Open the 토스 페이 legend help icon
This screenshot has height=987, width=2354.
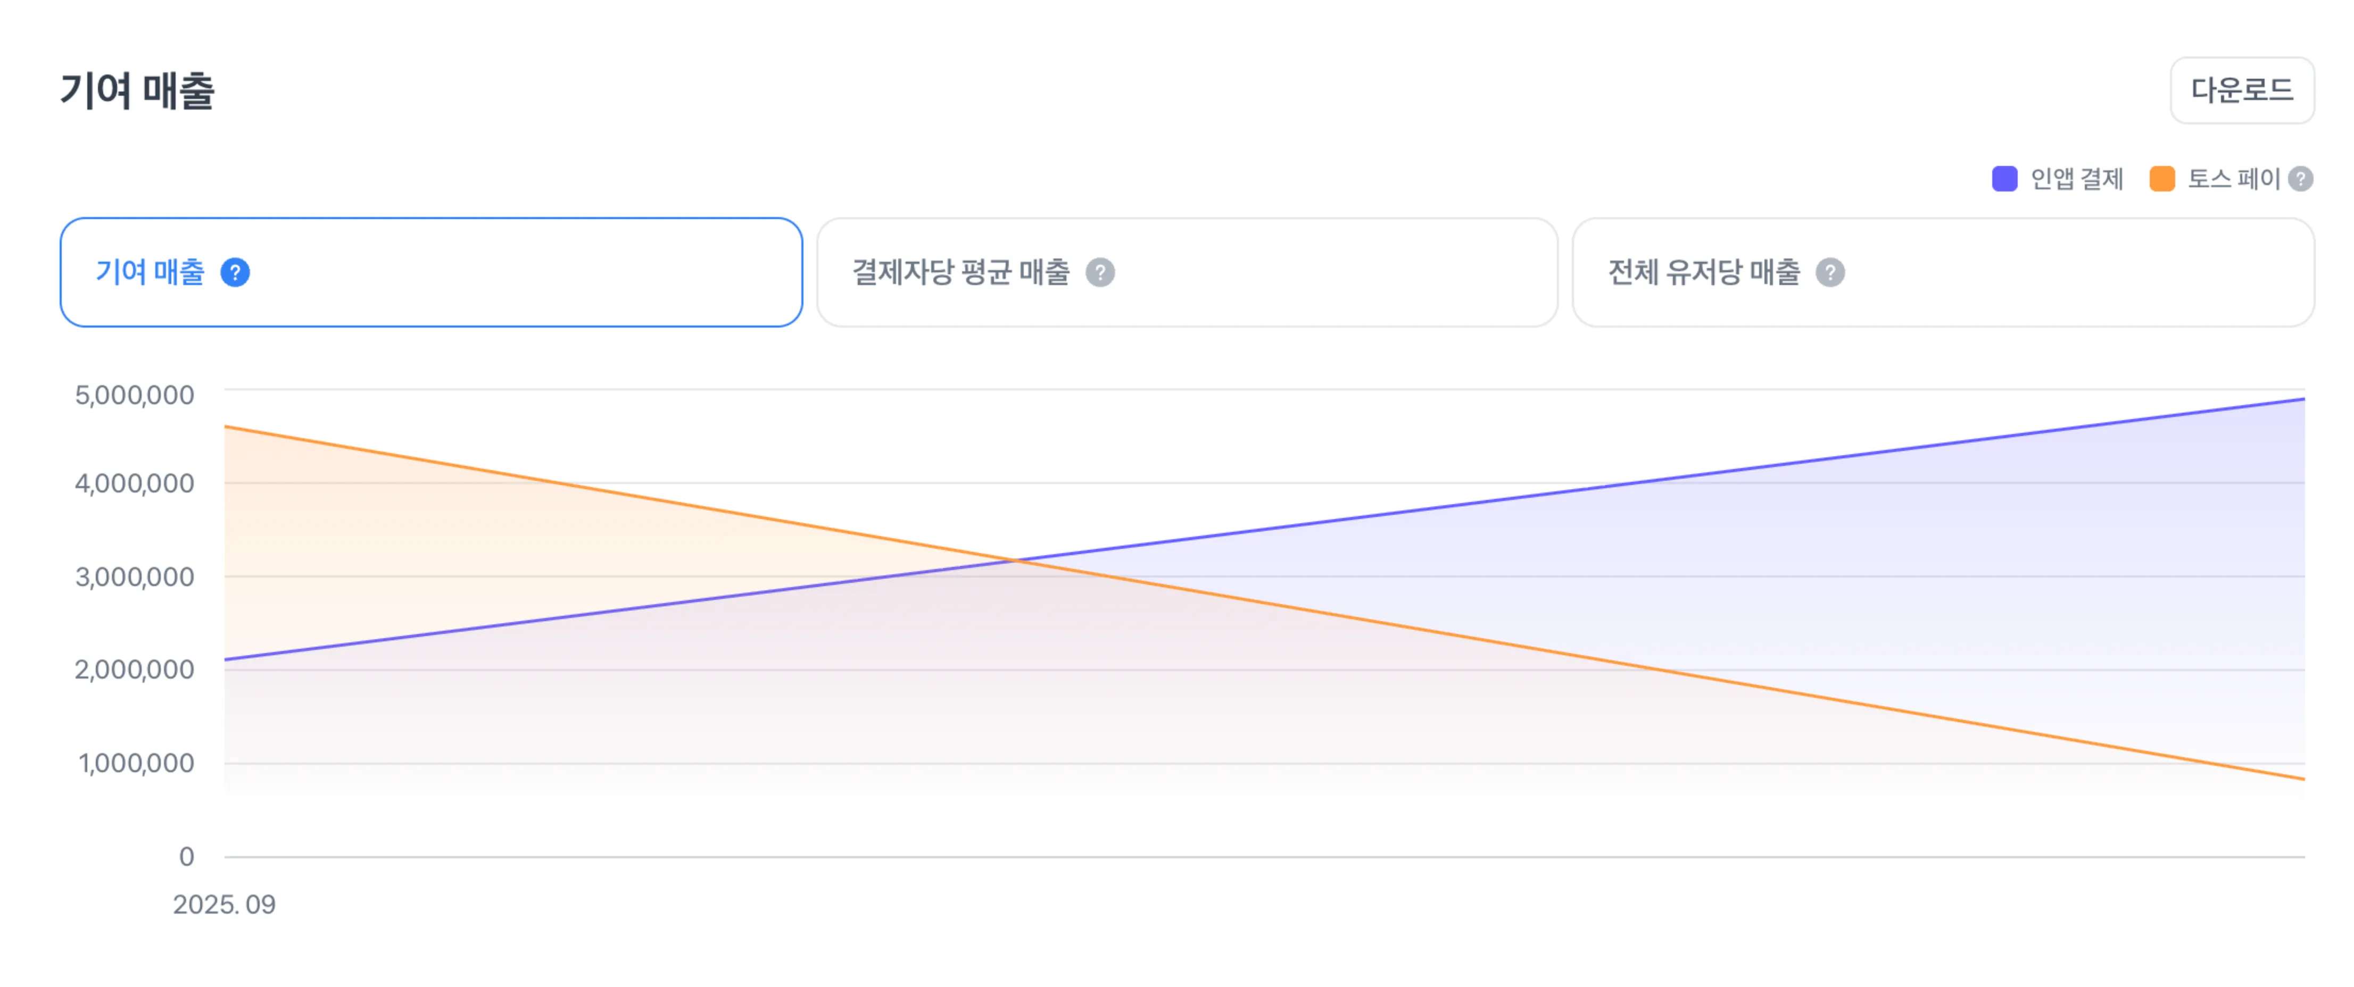click(2300, 179)
